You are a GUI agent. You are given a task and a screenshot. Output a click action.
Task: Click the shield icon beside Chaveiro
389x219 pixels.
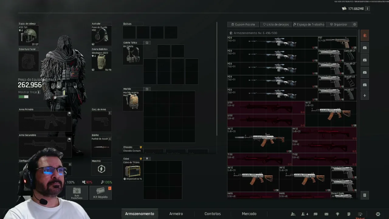[x=141, y=147]
